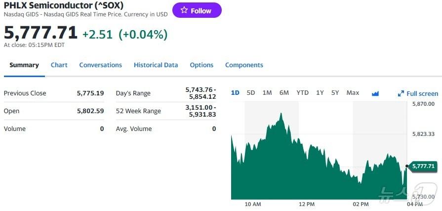Switch chart to 5Y range

click(x=335, y=93)
